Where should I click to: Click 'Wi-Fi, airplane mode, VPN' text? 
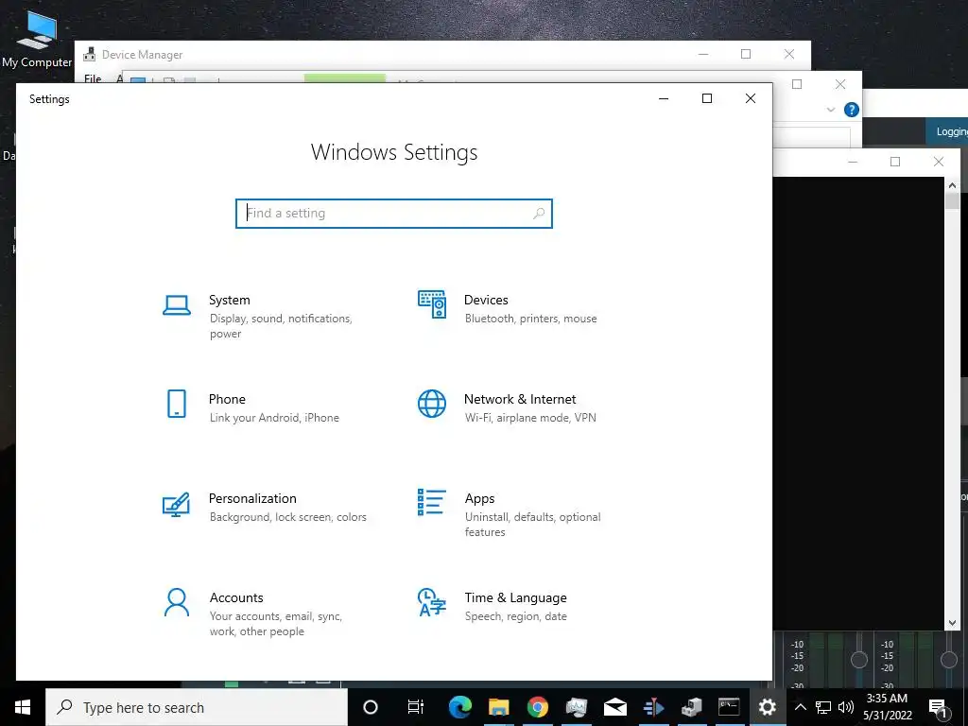point(530,417)
